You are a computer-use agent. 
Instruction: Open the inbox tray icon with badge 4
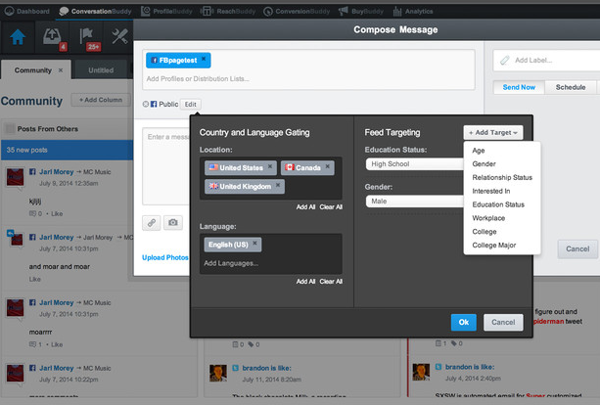pyautogui.click(x=53, y=38)
